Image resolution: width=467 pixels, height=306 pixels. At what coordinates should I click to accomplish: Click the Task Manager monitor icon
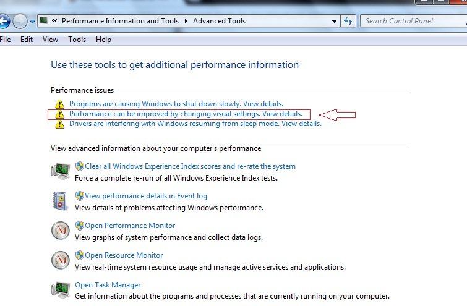(x=60, y=289)
